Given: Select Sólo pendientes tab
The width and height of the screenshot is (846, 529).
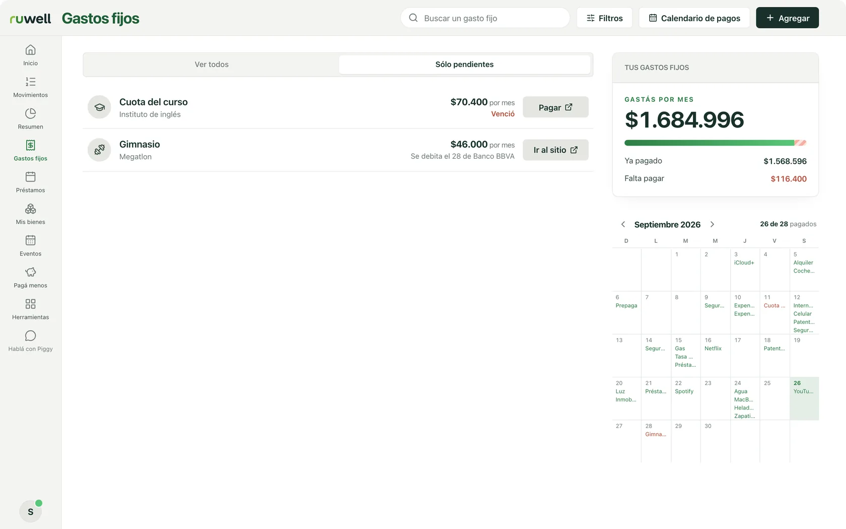Looking at the screenshot, I should (x=464, y=64).
